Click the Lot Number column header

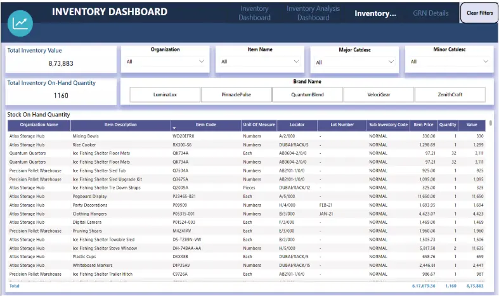click(x=342, y=125)
